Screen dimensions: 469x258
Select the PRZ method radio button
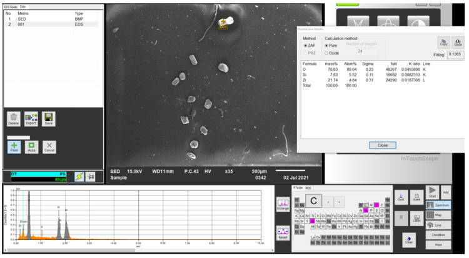click(305, 53)
